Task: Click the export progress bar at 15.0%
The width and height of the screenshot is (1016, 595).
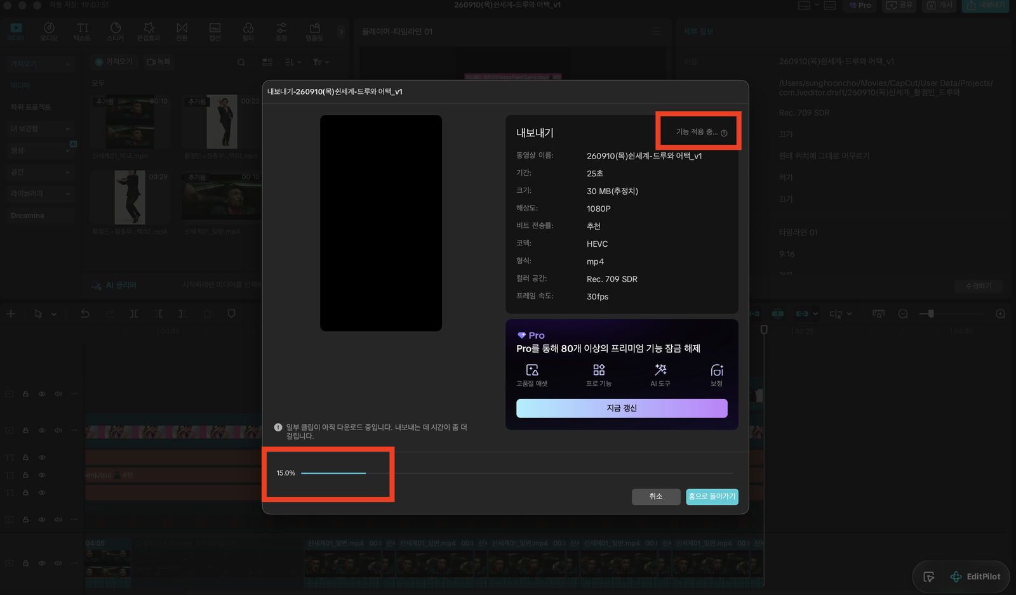Action: 517,473
